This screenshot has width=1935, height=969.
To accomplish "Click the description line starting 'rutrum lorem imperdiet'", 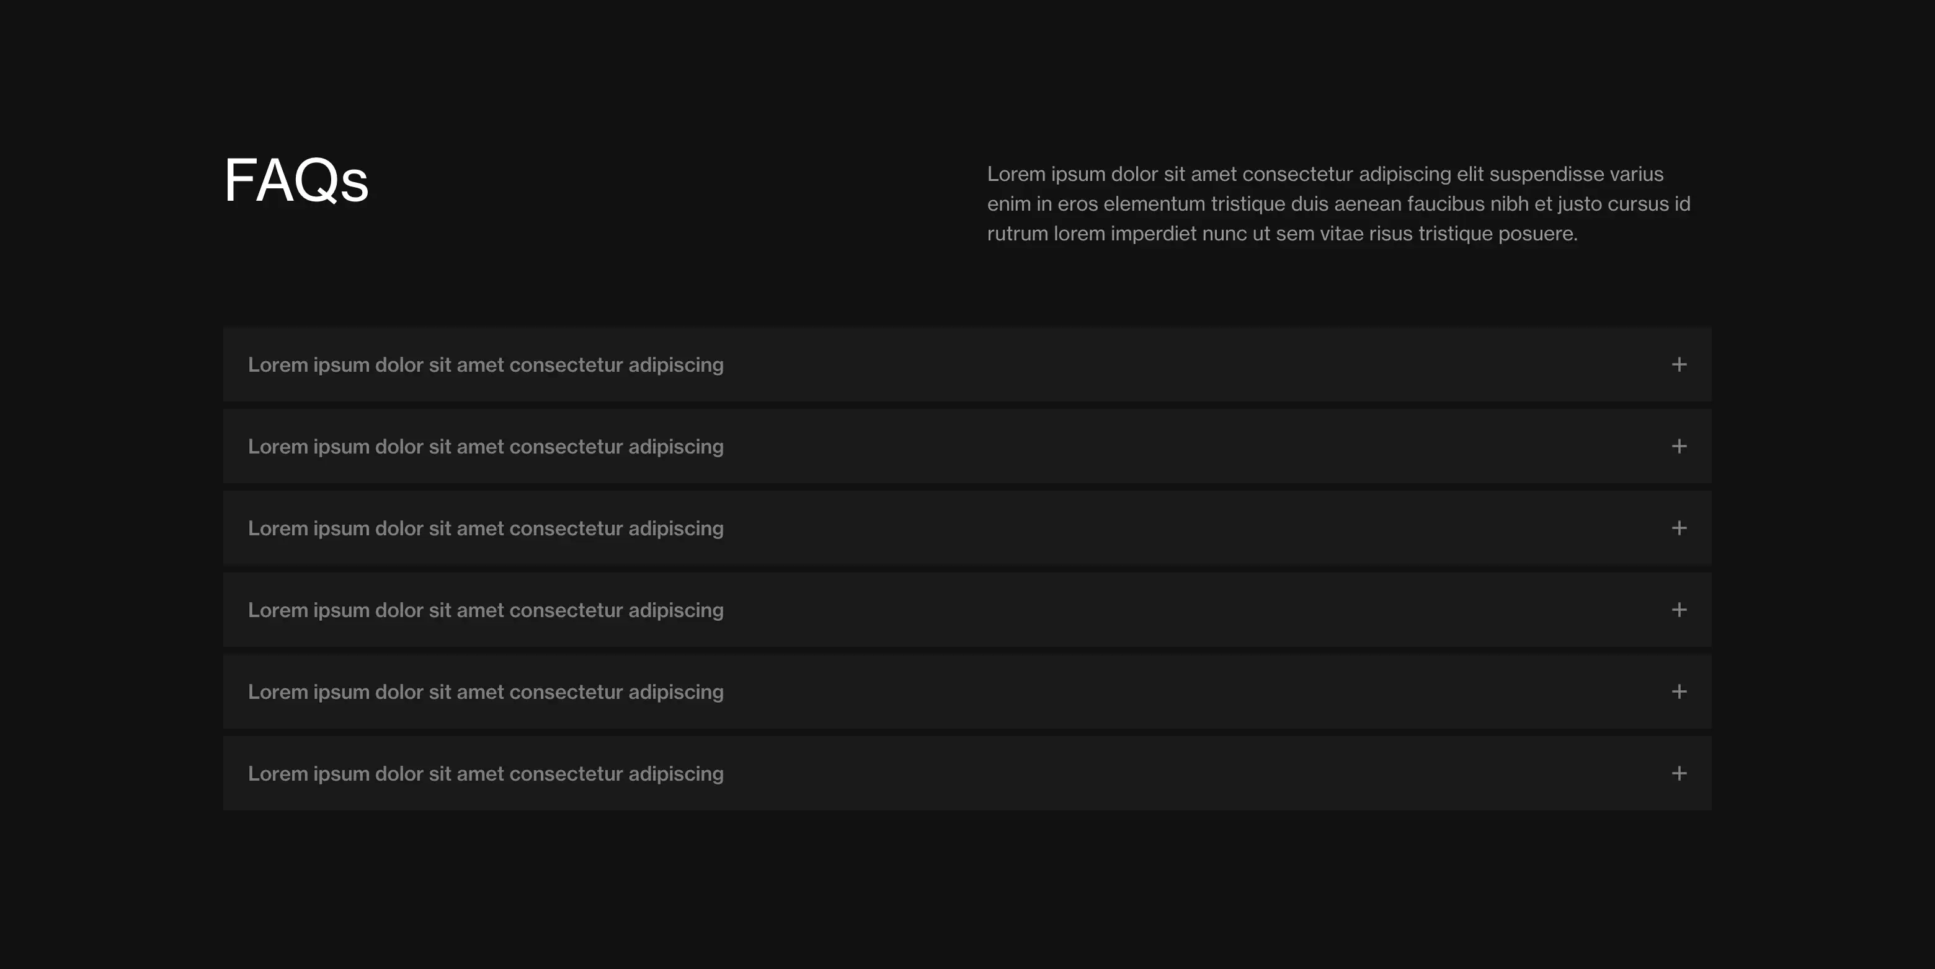I will (x=1281, y=234).
